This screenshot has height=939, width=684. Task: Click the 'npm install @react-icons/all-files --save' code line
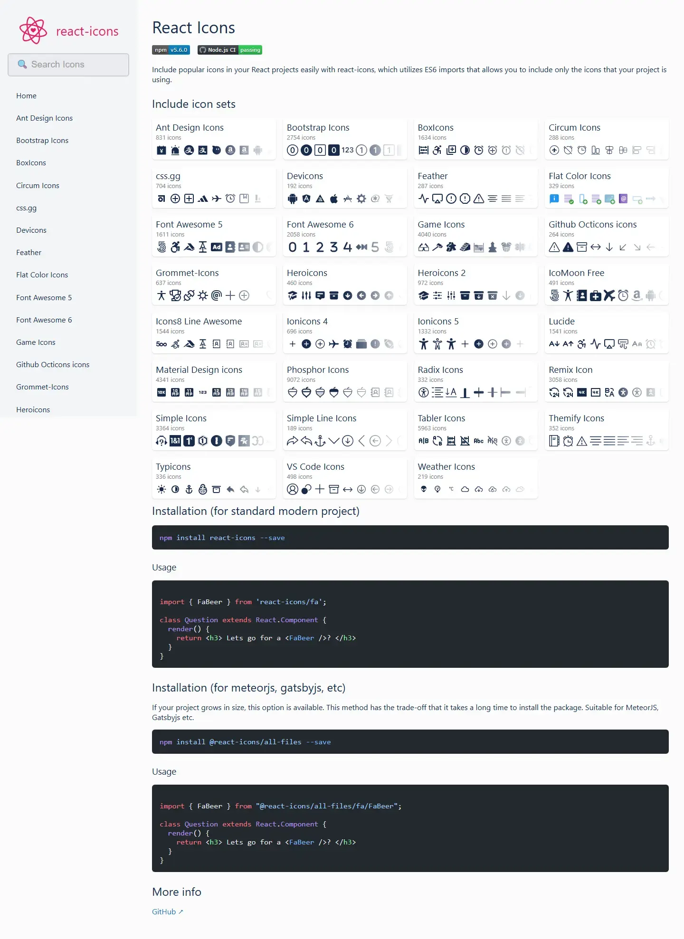click(x=245, y=742)
